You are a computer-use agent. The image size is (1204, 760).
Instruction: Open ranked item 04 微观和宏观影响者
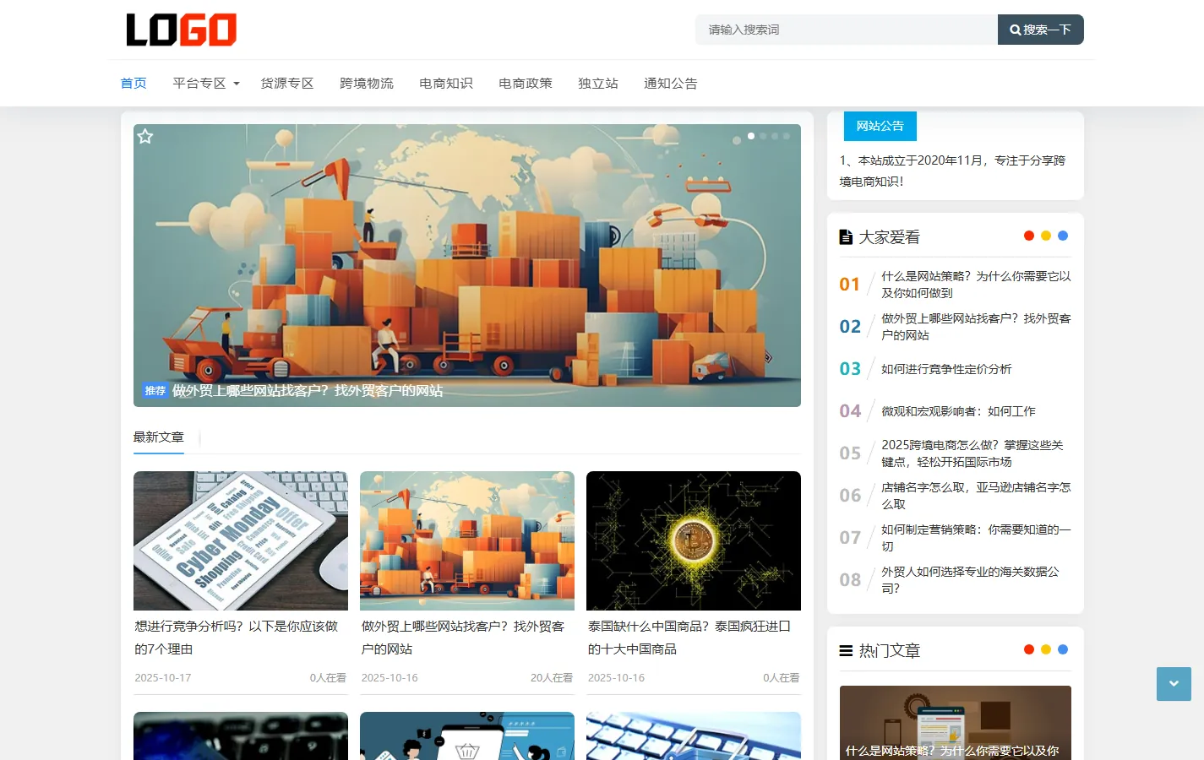click(x=958, y=411)
